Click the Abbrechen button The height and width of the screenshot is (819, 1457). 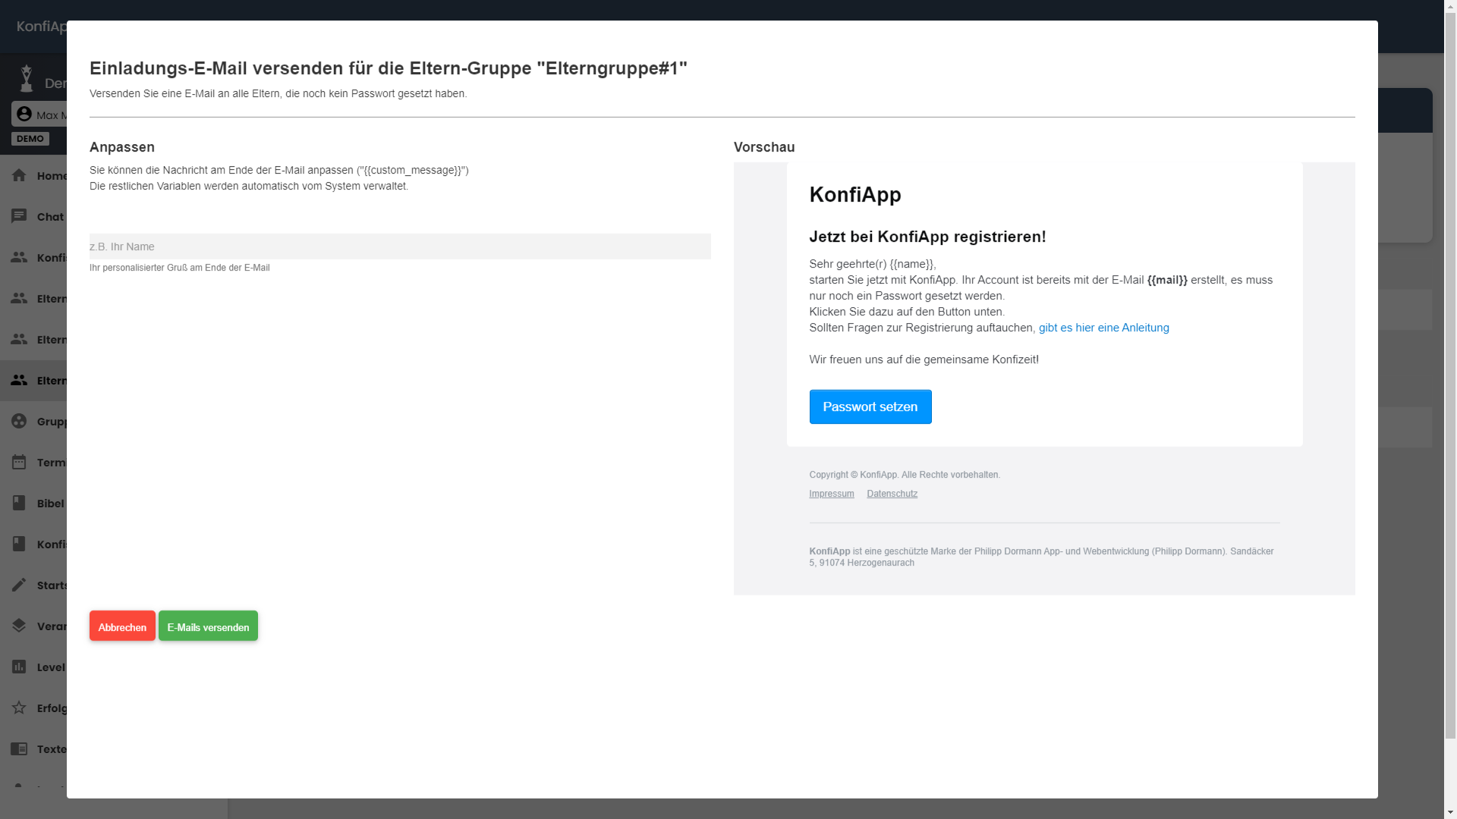pos(122,626)
